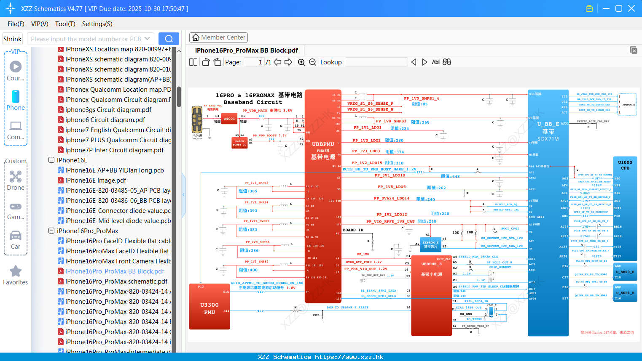
Task: Open iPhone16E AP+BB YiDianTong.pcb
Action: click(111, 170)
